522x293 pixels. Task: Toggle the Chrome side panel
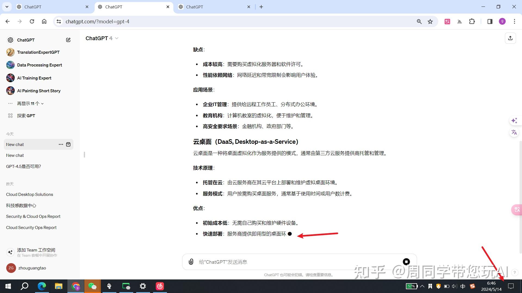490,21
